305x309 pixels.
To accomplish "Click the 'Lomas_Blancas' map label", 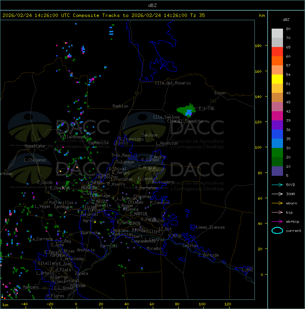I will pos(210,227).
